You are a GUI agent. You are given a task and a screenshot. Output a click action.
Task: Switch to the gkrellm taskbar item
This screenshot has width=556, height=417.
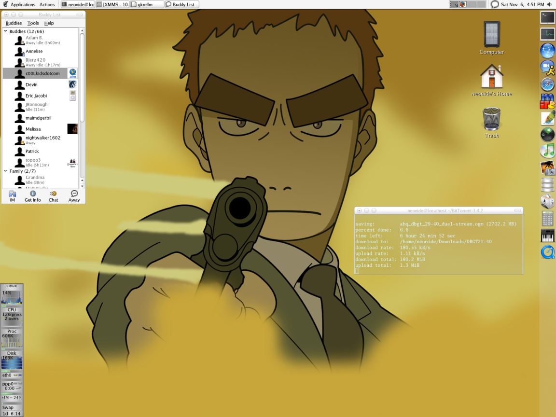pyautogui.click(x=147, y=5)
